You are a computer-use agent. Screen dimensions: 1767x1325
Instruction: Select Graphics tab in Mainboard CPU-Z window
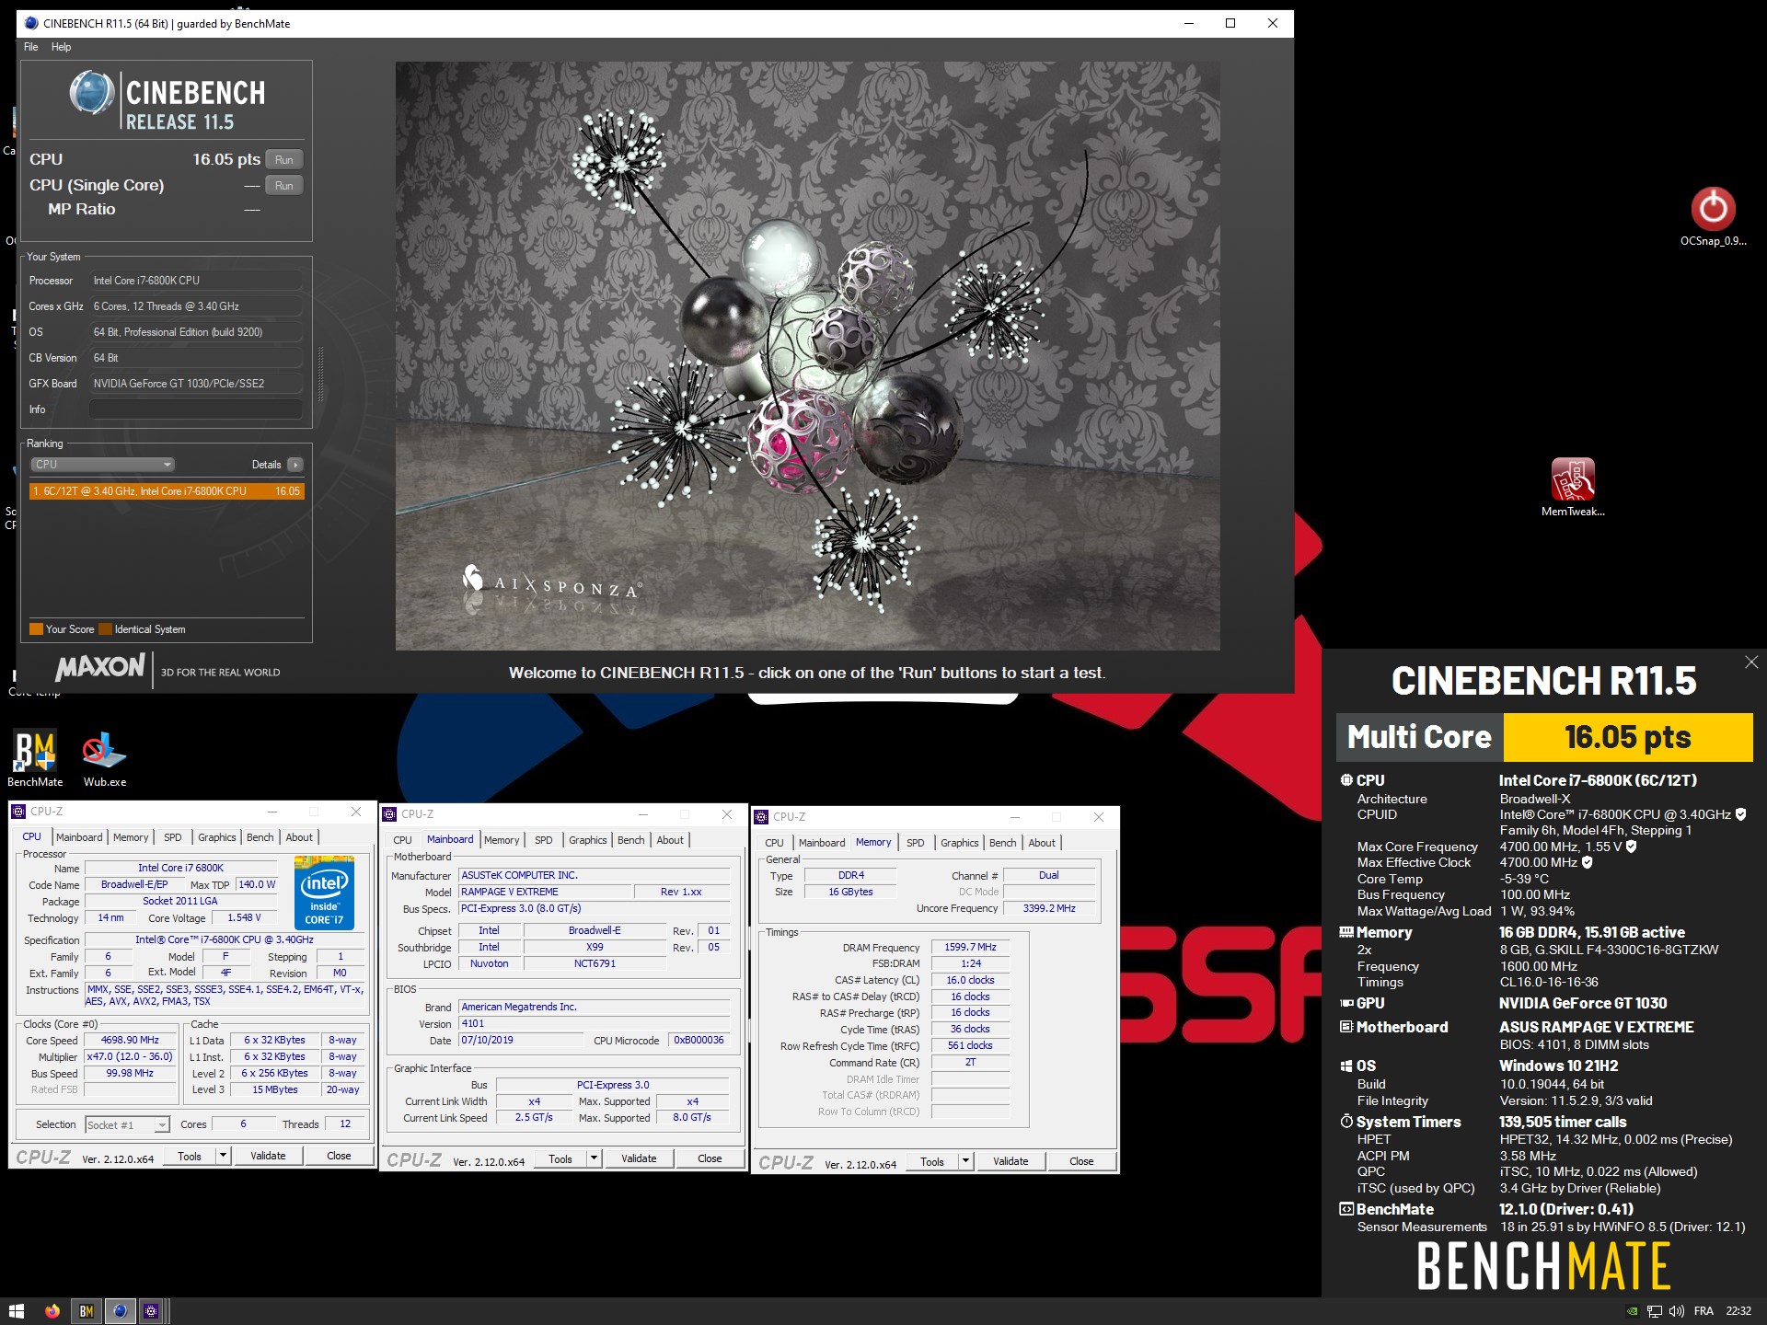pos(587,840)
